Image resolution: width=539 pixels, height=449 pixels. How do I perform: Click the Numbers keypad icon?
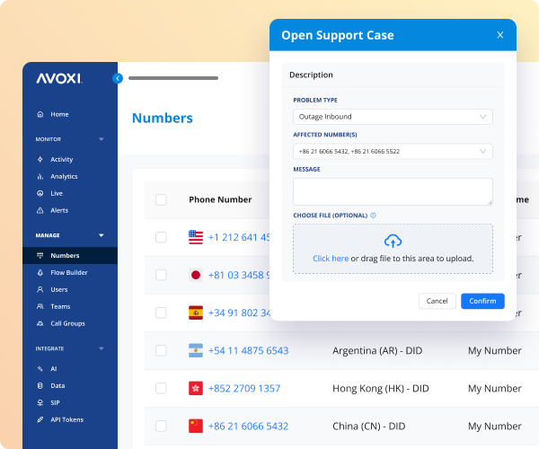pyautogui.click(x=40, y=256)
